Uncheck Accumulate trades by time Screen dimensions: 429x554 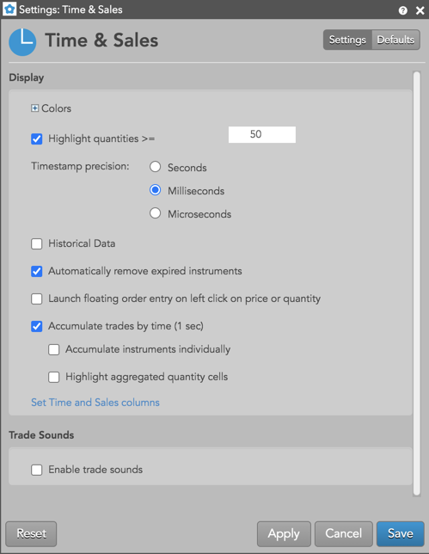37,326
